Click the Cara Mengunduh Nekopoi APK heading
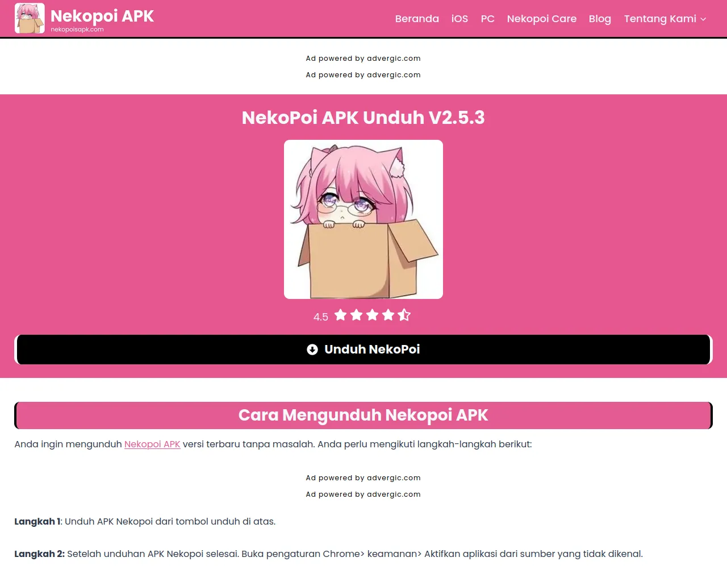Viewport: 727px width, 582px height. tap(363, 415)
